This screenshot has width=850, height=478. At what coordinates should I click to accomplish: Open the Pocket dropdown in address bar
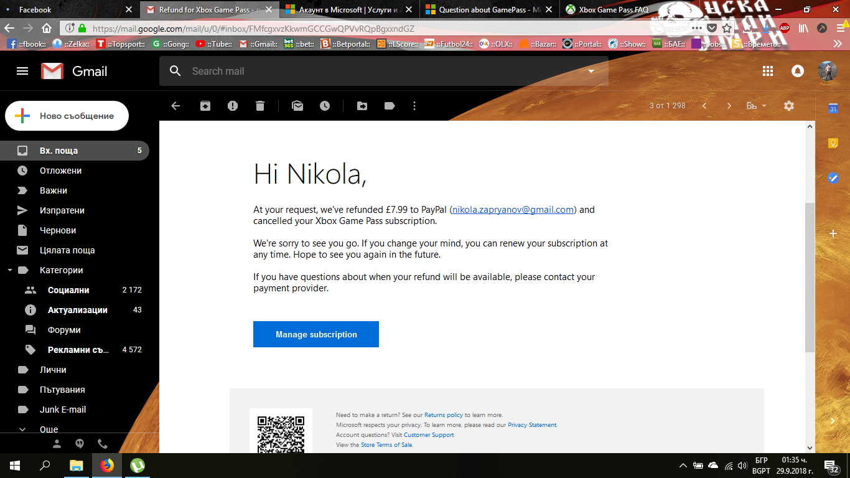[712, 28]
